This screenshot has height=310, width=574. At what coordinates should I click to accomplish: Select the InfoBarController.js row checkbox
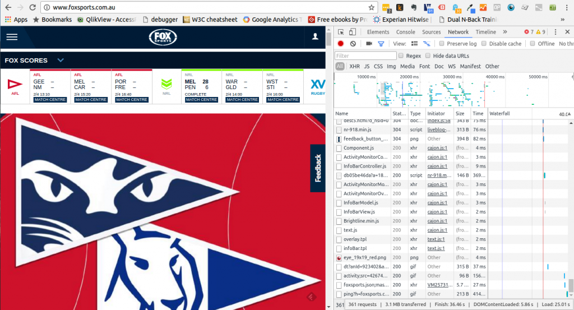[339, 166]
